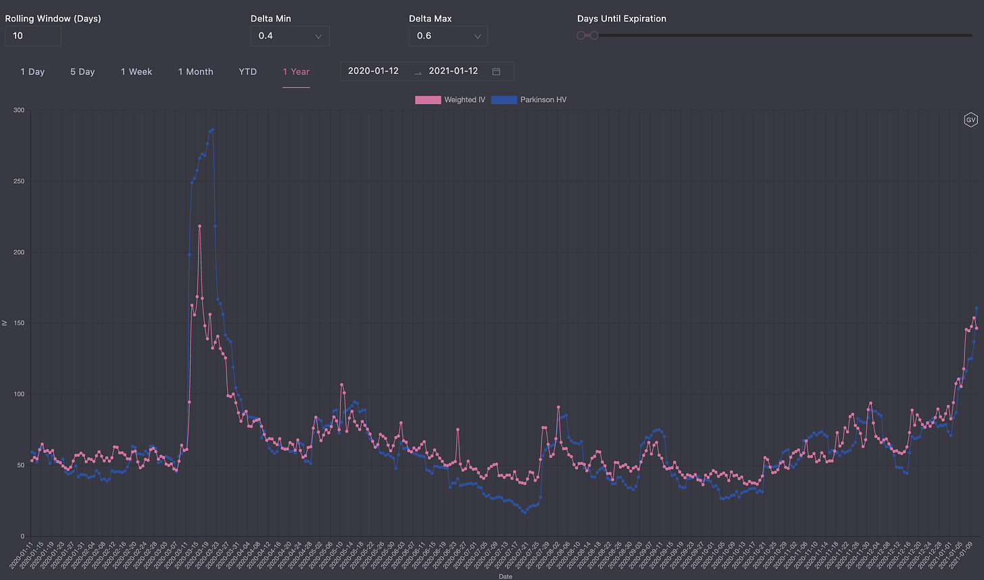Viewport: 984px width, 580px height.
Task: Click the Delta Max label
Action: click(430, 18)
